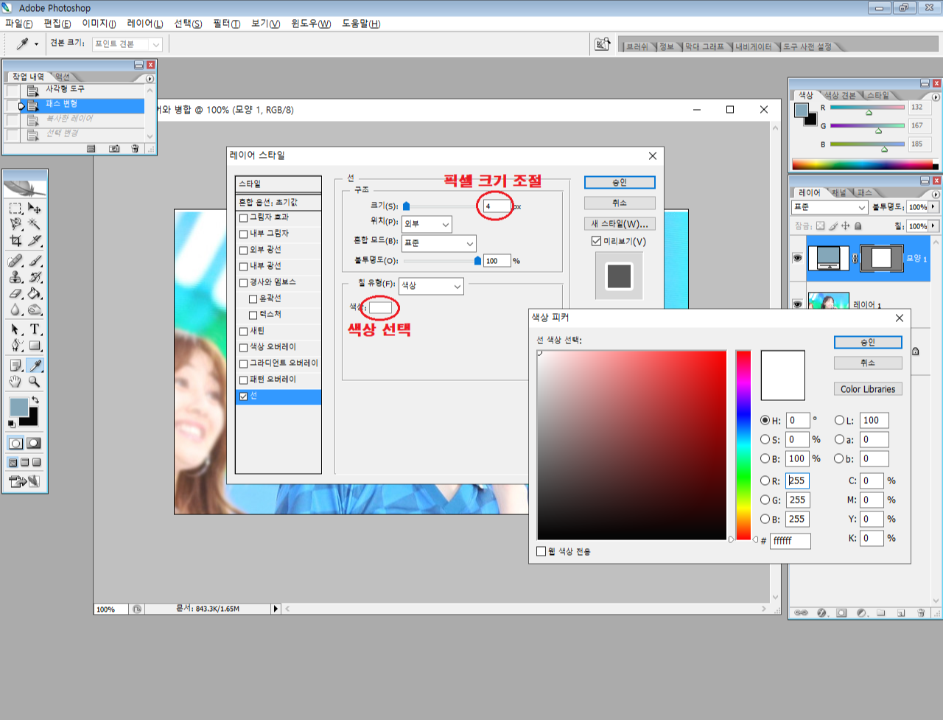This screenshot has width=943, height=720.
Task: Toggle the 미리보기(V) preview checkbox
Action: coord(596,241)
